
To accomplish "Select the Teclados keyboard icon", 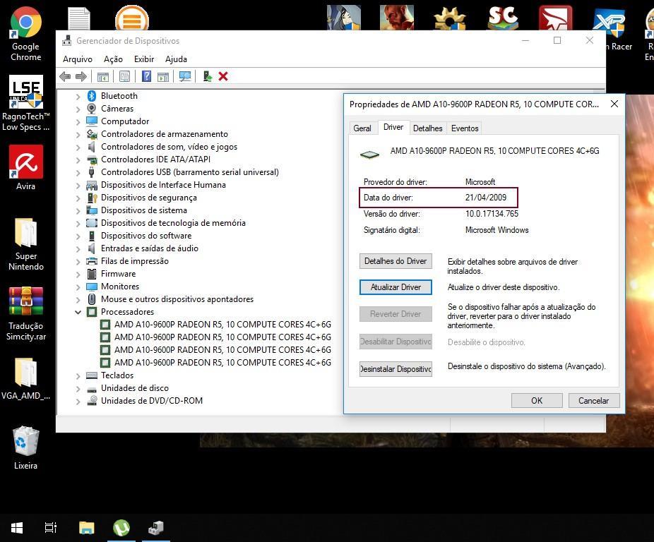I will point(92,375).
